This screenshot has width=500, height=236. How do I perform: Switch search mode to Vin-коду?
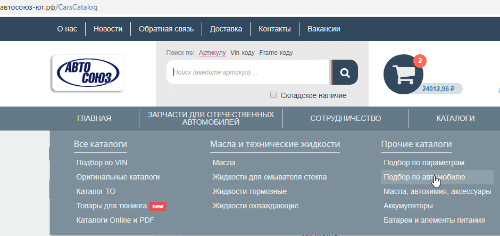(x=243, y=53)
